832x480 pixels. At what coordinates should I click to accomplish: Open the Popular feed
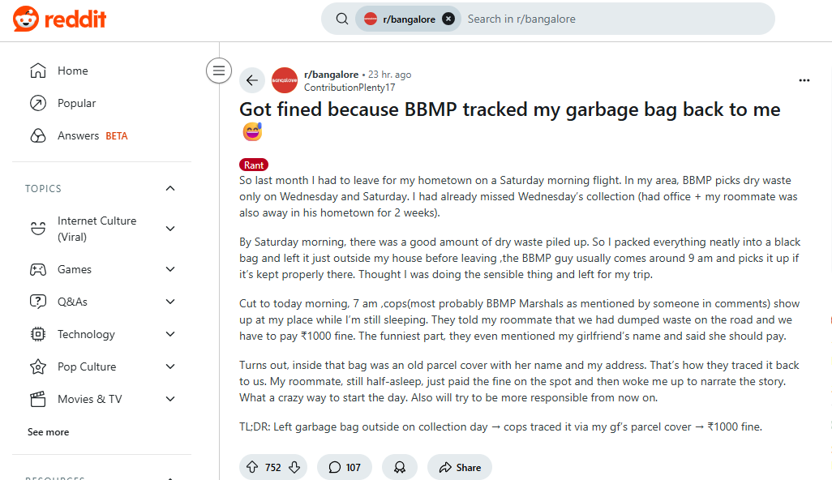click(76, 103)
